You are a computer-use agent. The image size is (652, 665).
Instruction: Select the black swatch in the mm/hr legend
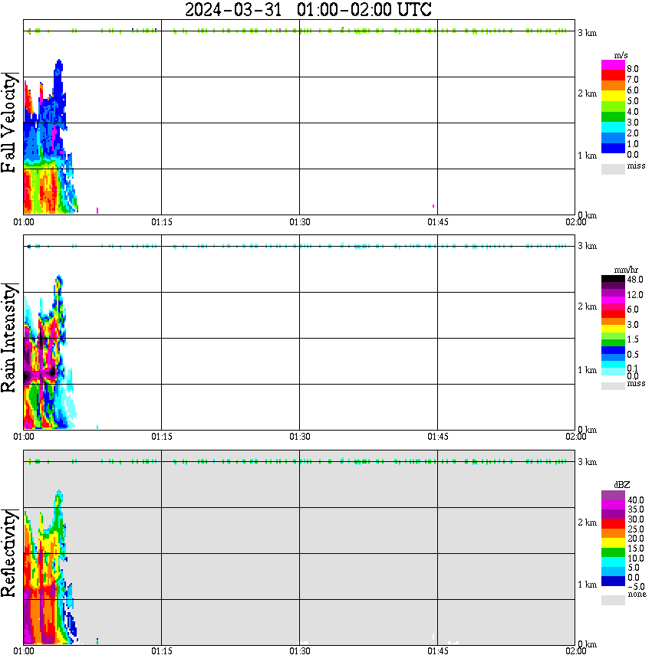point(613,279)
